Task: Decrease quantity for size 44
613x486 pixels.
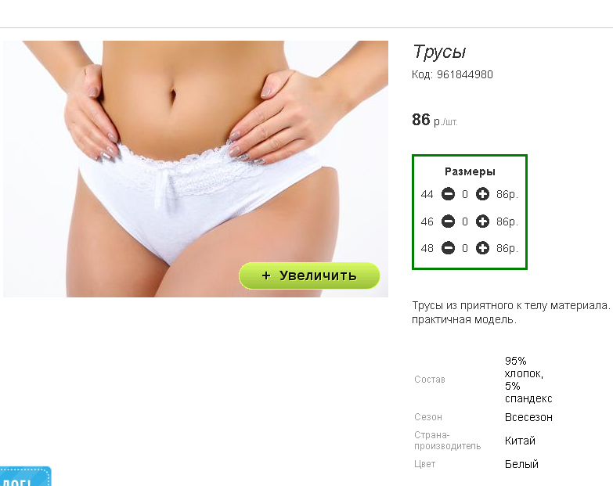Action: (448, 194)
